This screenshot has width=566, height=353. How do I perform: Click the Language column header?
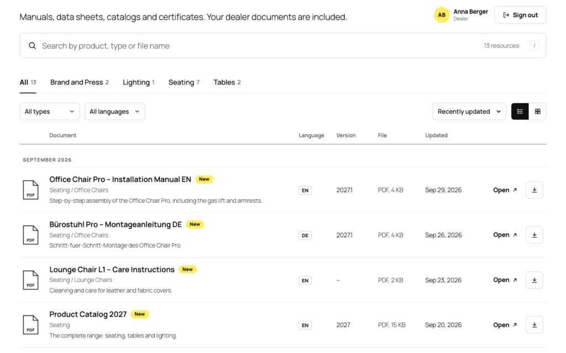tap(311, 136)
